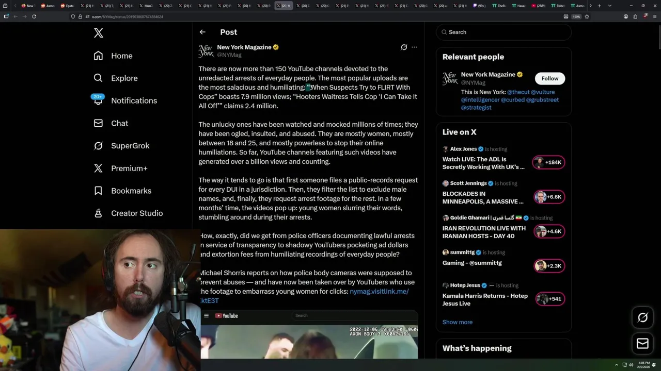Open the Firefox View icon at tab strip start
Screen dimensions: 661x371
[x=5, y=6]
